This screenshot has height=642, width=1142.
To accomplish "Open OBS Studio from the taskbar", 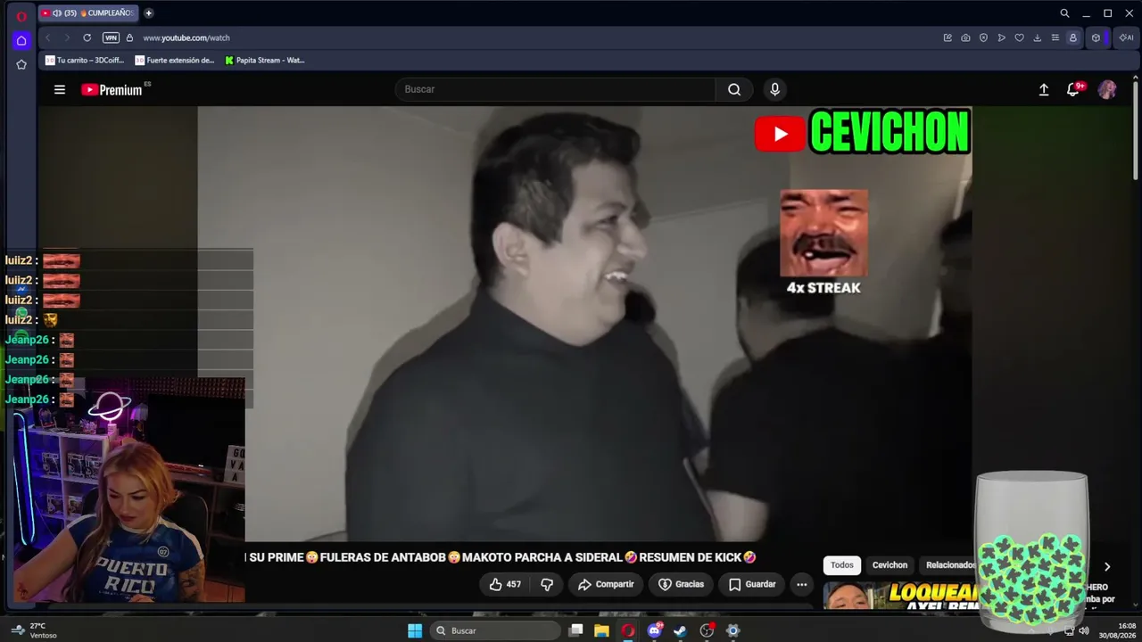I will coord(707,630).
